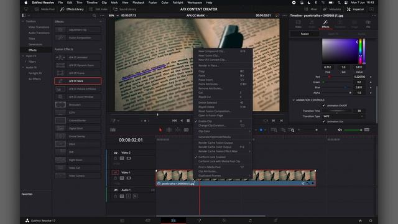The width and height of the screenshot is (398, 224).
Task: Collapse the Audio FX tree
Action: coord(23,67)
